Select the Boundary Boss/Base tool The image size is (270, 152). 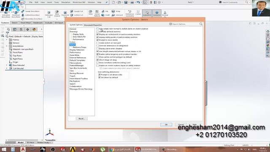point(32,19)
